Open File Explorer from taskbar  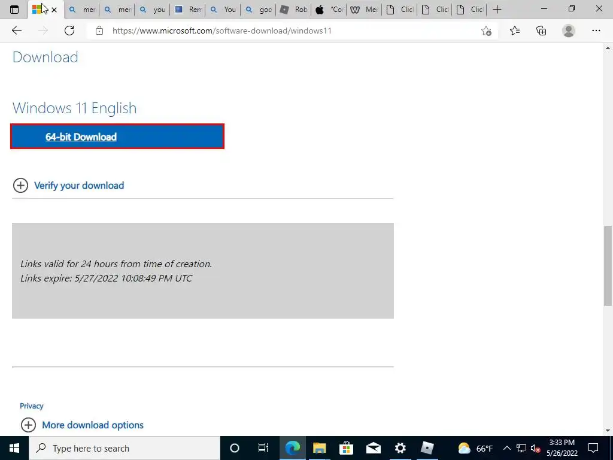[x=320, y=448]
